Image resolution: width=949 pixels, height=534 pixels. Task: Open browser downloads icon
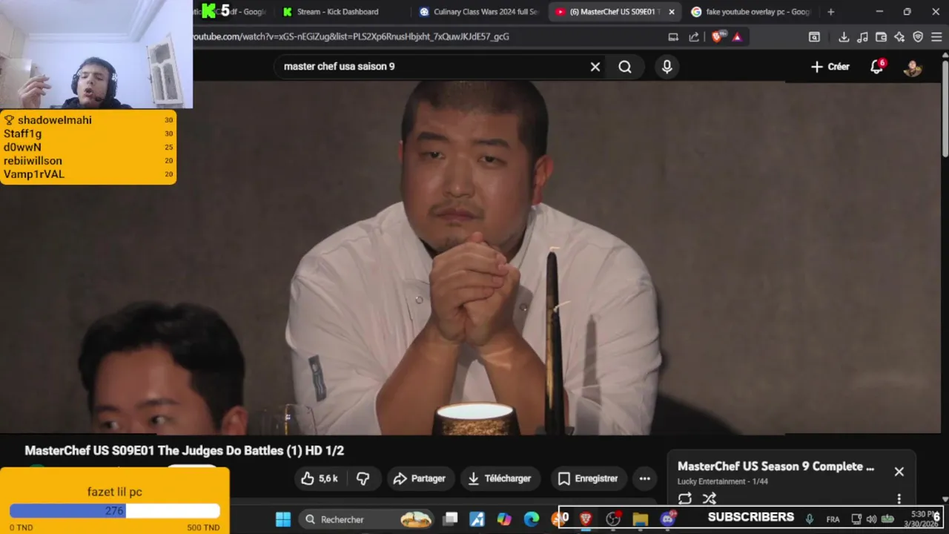pyautogui.click(x=844, y=36)
